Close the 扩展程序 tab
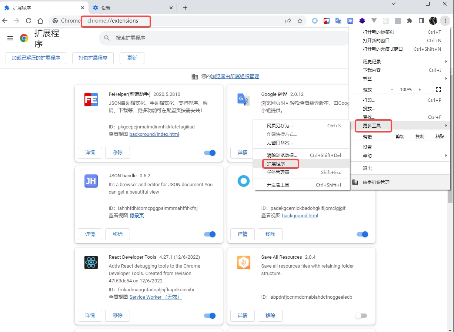Image resolution: width=454 pixels, height=332 pixels. (82, 8)
